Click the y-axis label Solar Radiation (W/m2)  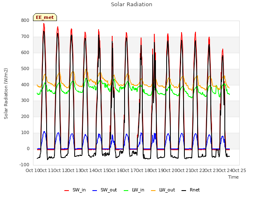[x=6, y=94]
